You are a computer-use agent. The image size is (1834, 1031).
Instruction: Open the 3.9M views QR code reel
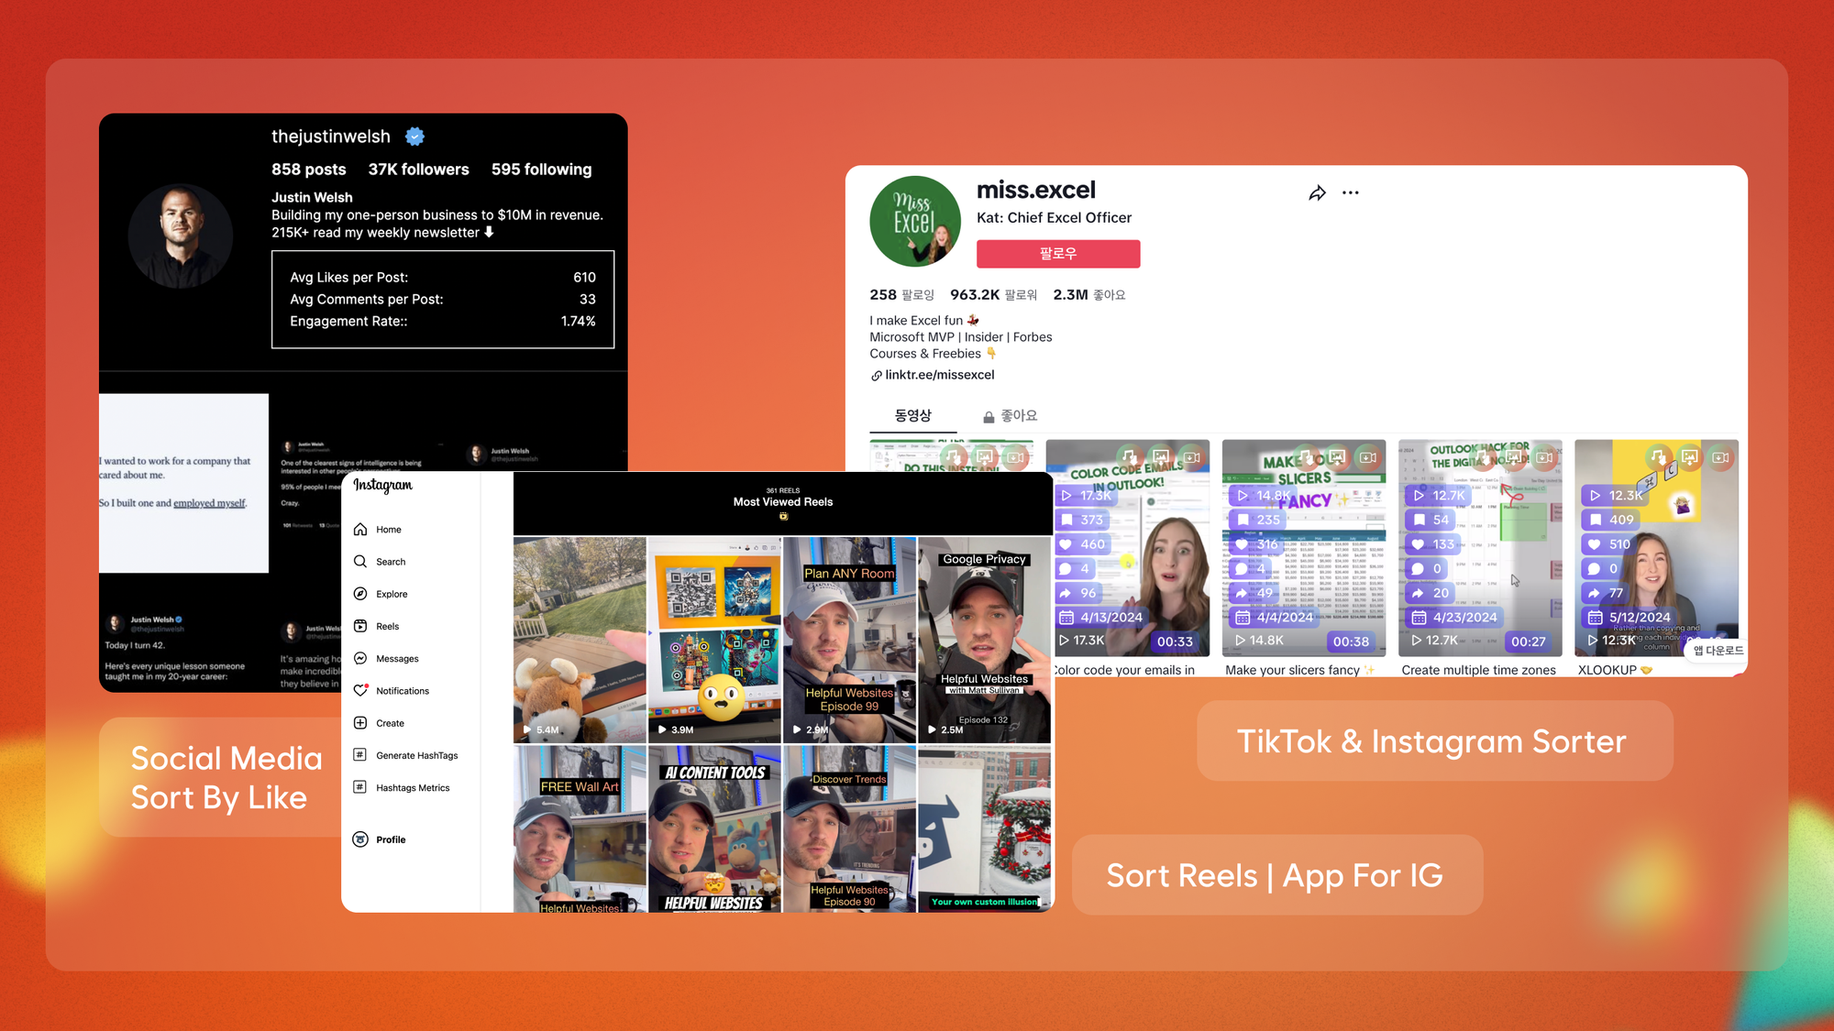pos(714,640)
